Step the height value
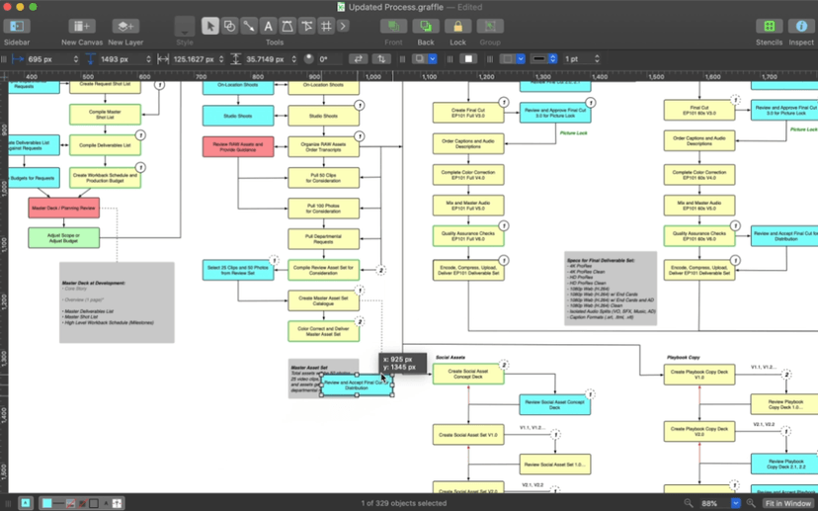 pyautogui.click(x=293, y=59)
